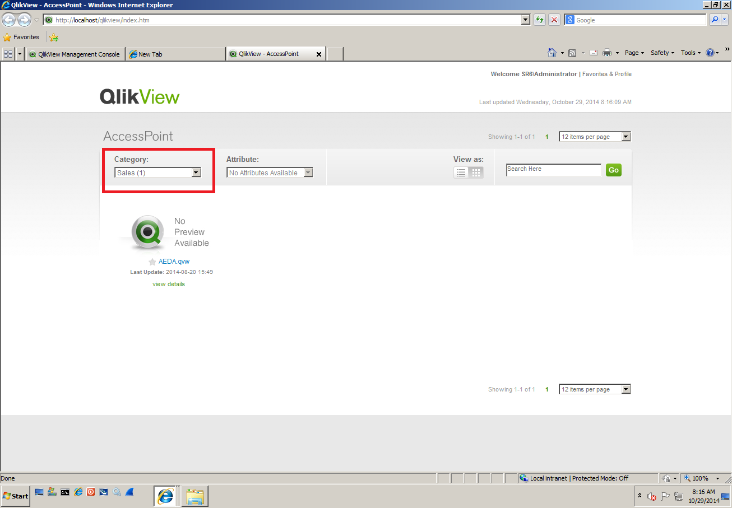Expand the address bar URL history dropdown
The height and width of the screenshot is (508, 732).
525,20
